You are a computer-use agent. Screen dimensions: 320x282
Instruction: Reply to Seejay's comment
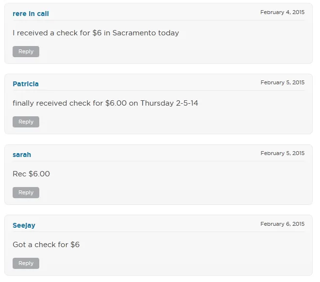pyautogui.click(x=26, y=263)
